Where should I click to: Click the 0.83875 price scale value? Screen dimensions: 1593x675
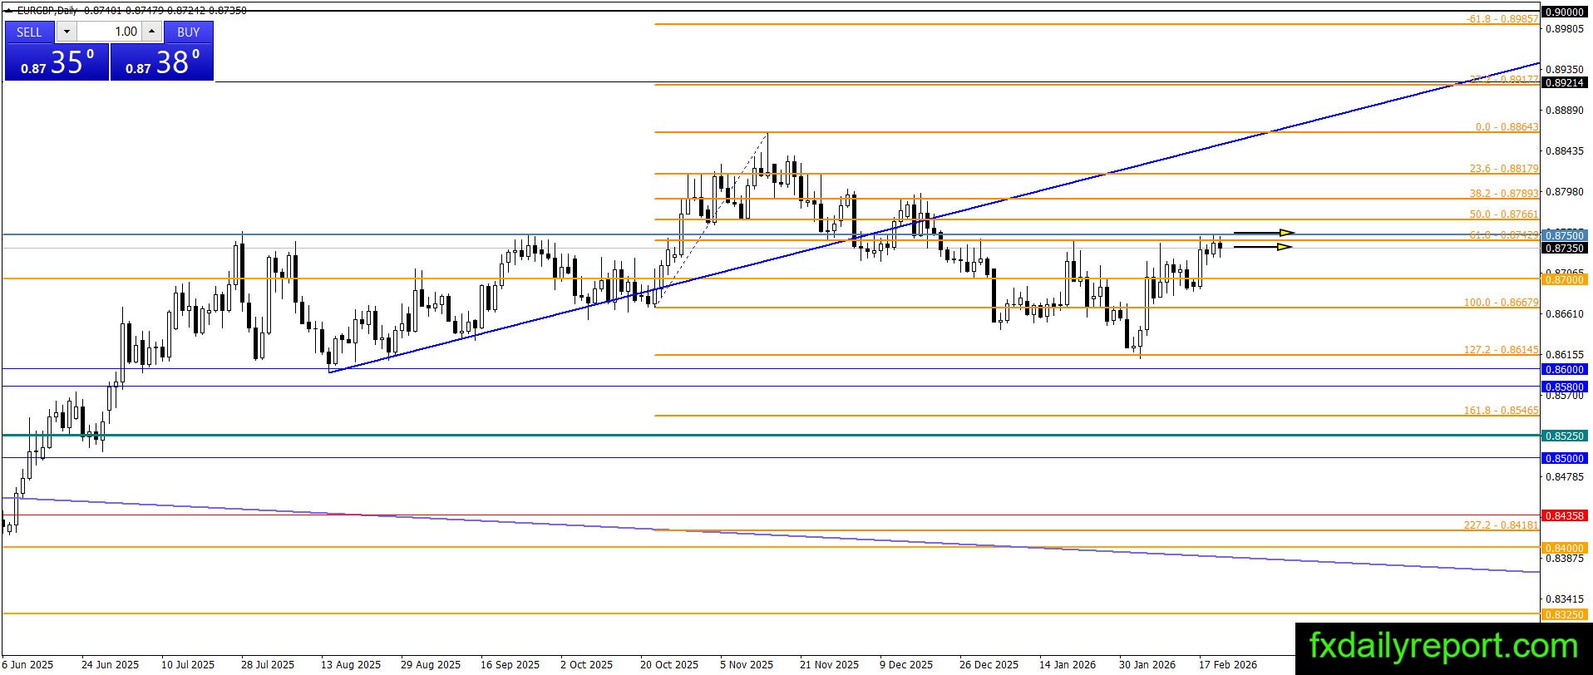coord(1564,559)
